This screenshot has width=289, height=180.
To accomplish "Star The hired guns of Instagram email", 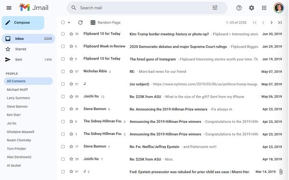I will (71, 59).
